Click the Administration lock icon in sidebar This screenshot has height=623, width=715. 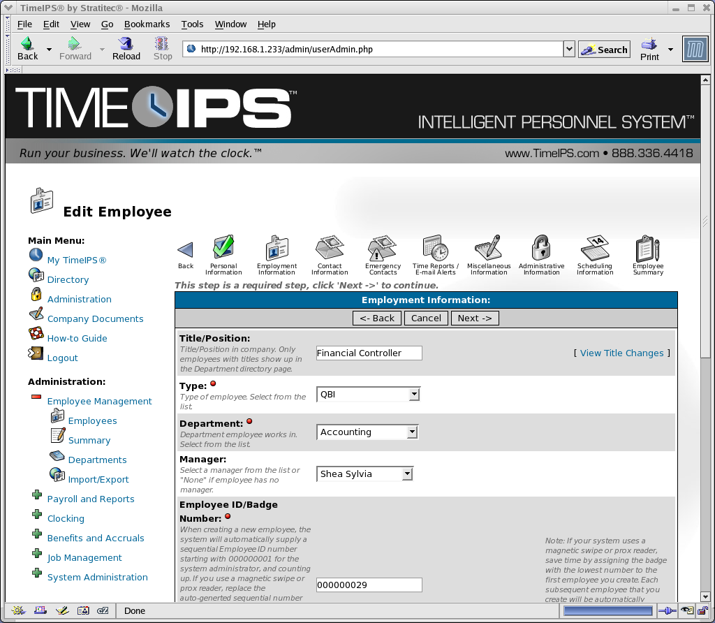click(x=36, y=294)
